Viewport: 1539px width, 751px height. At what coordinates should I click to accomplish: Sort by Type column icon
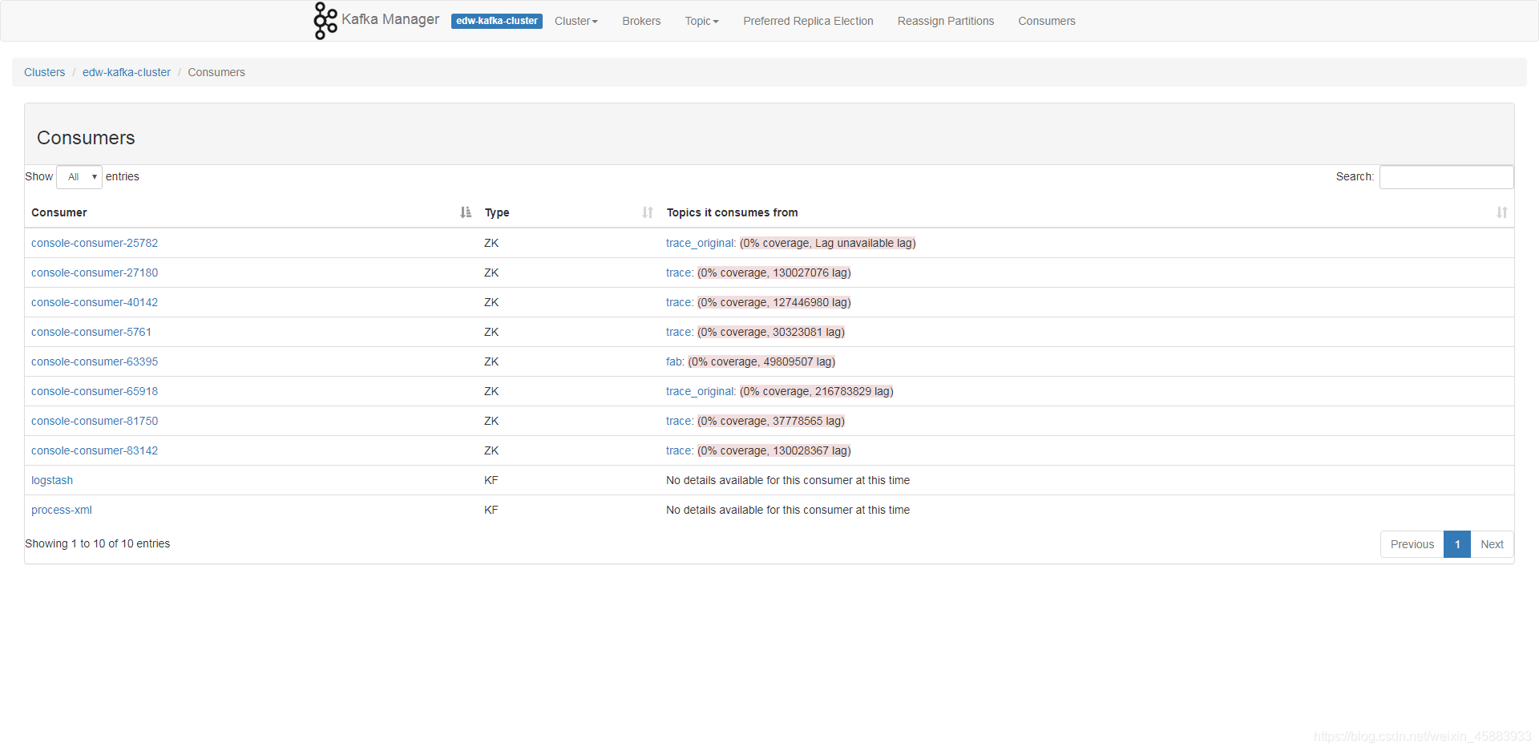648,212
